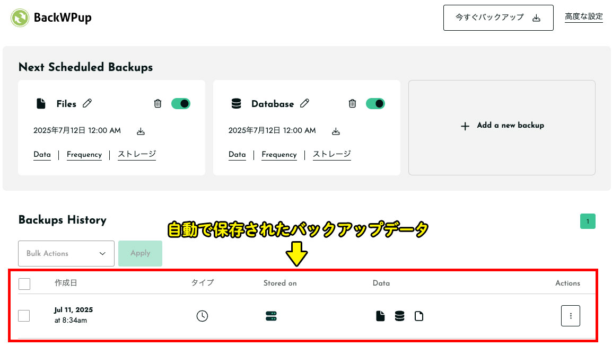Click the Files card document icon

tap(41, 104)
